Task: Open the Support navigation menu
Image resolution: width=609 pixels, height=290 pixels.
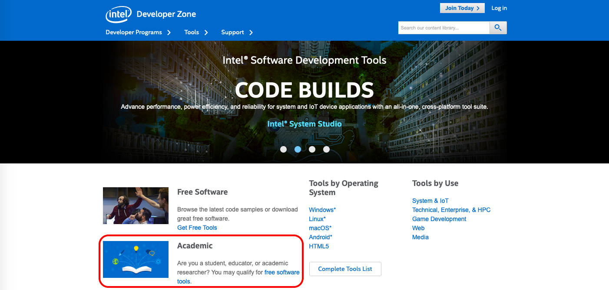Action: tap(237, 33)
